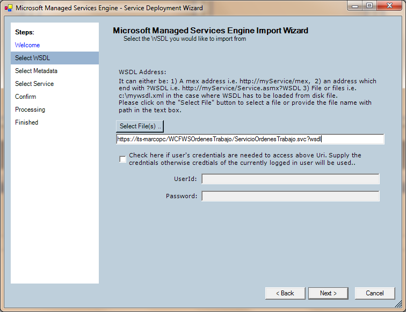Click the window title text in title bar
The image size is (406, 312).
coord(109,8)
